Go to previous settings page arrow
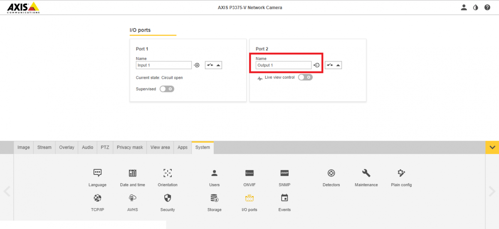 pos(7,191)
